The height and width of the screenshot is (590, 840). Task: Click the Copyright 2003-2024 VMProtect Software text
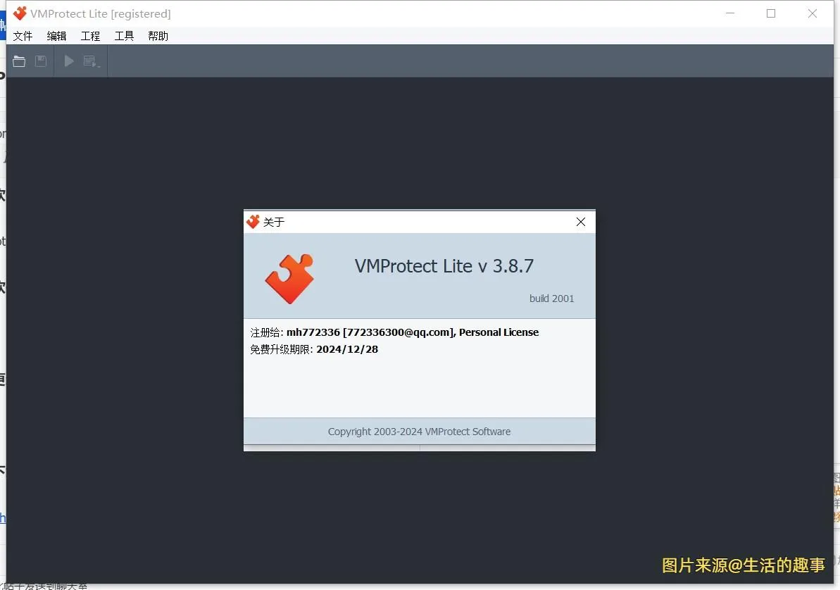click(x=419, y=431)
